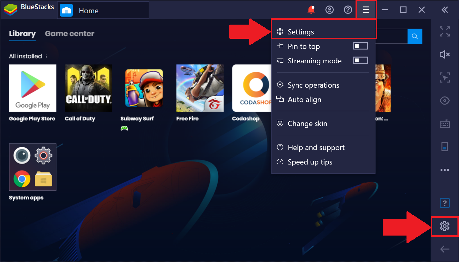The height and width of the screenshot is (262, 459).
Task: Switch to the Game center tab
Action: pos(70,34)
